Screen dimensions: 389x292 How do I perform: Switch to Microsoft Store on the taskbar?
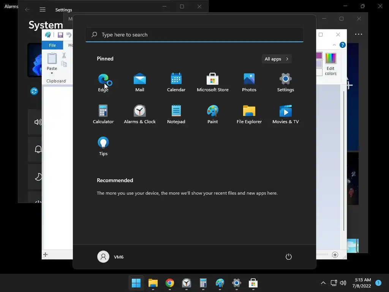(253, 283)
